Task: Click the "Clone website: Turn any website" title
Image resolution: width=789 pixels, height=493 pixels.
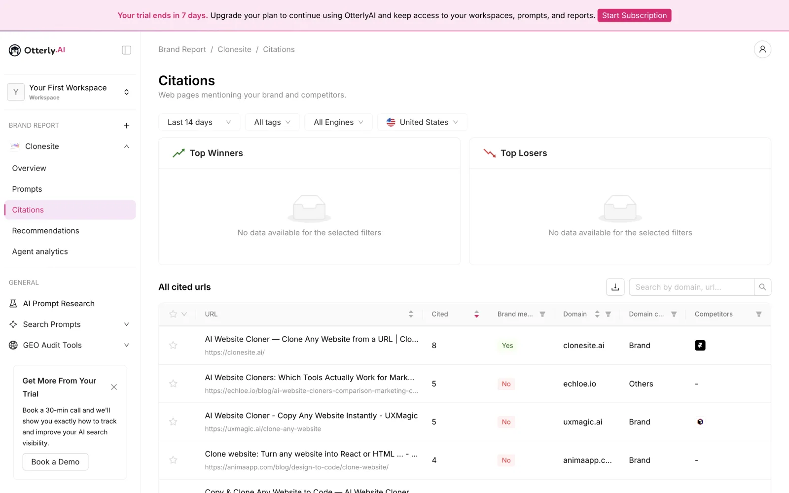Action: tap(311, 454)
